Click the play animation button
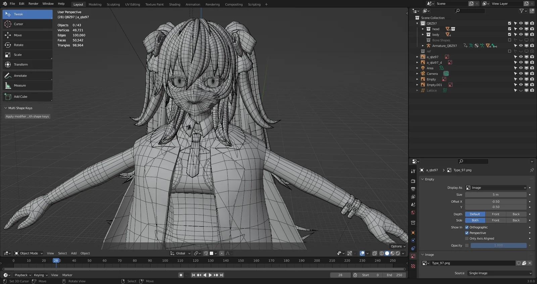Image resolution: width=537 pixels, height=284 pixels. pos(210,275)
